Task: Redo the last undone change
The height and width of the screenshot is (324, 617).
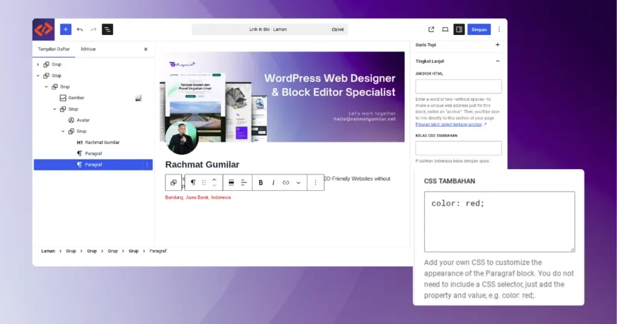Action: point(93,30)
